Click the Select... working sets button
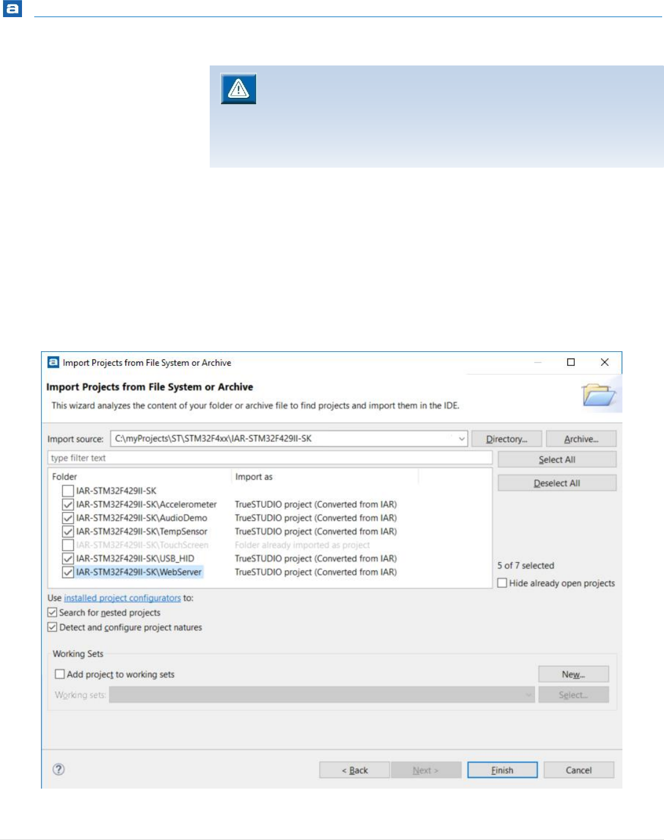The image size is (664, 840). point(574,694)
